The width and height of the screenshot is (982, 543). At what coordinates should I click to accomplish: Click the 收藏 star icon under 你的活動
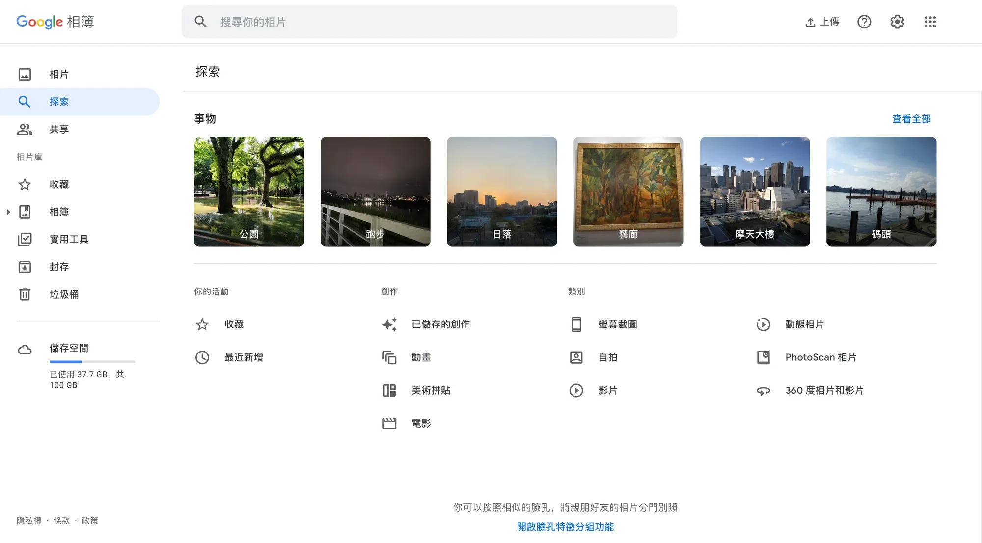coord(202,325)
